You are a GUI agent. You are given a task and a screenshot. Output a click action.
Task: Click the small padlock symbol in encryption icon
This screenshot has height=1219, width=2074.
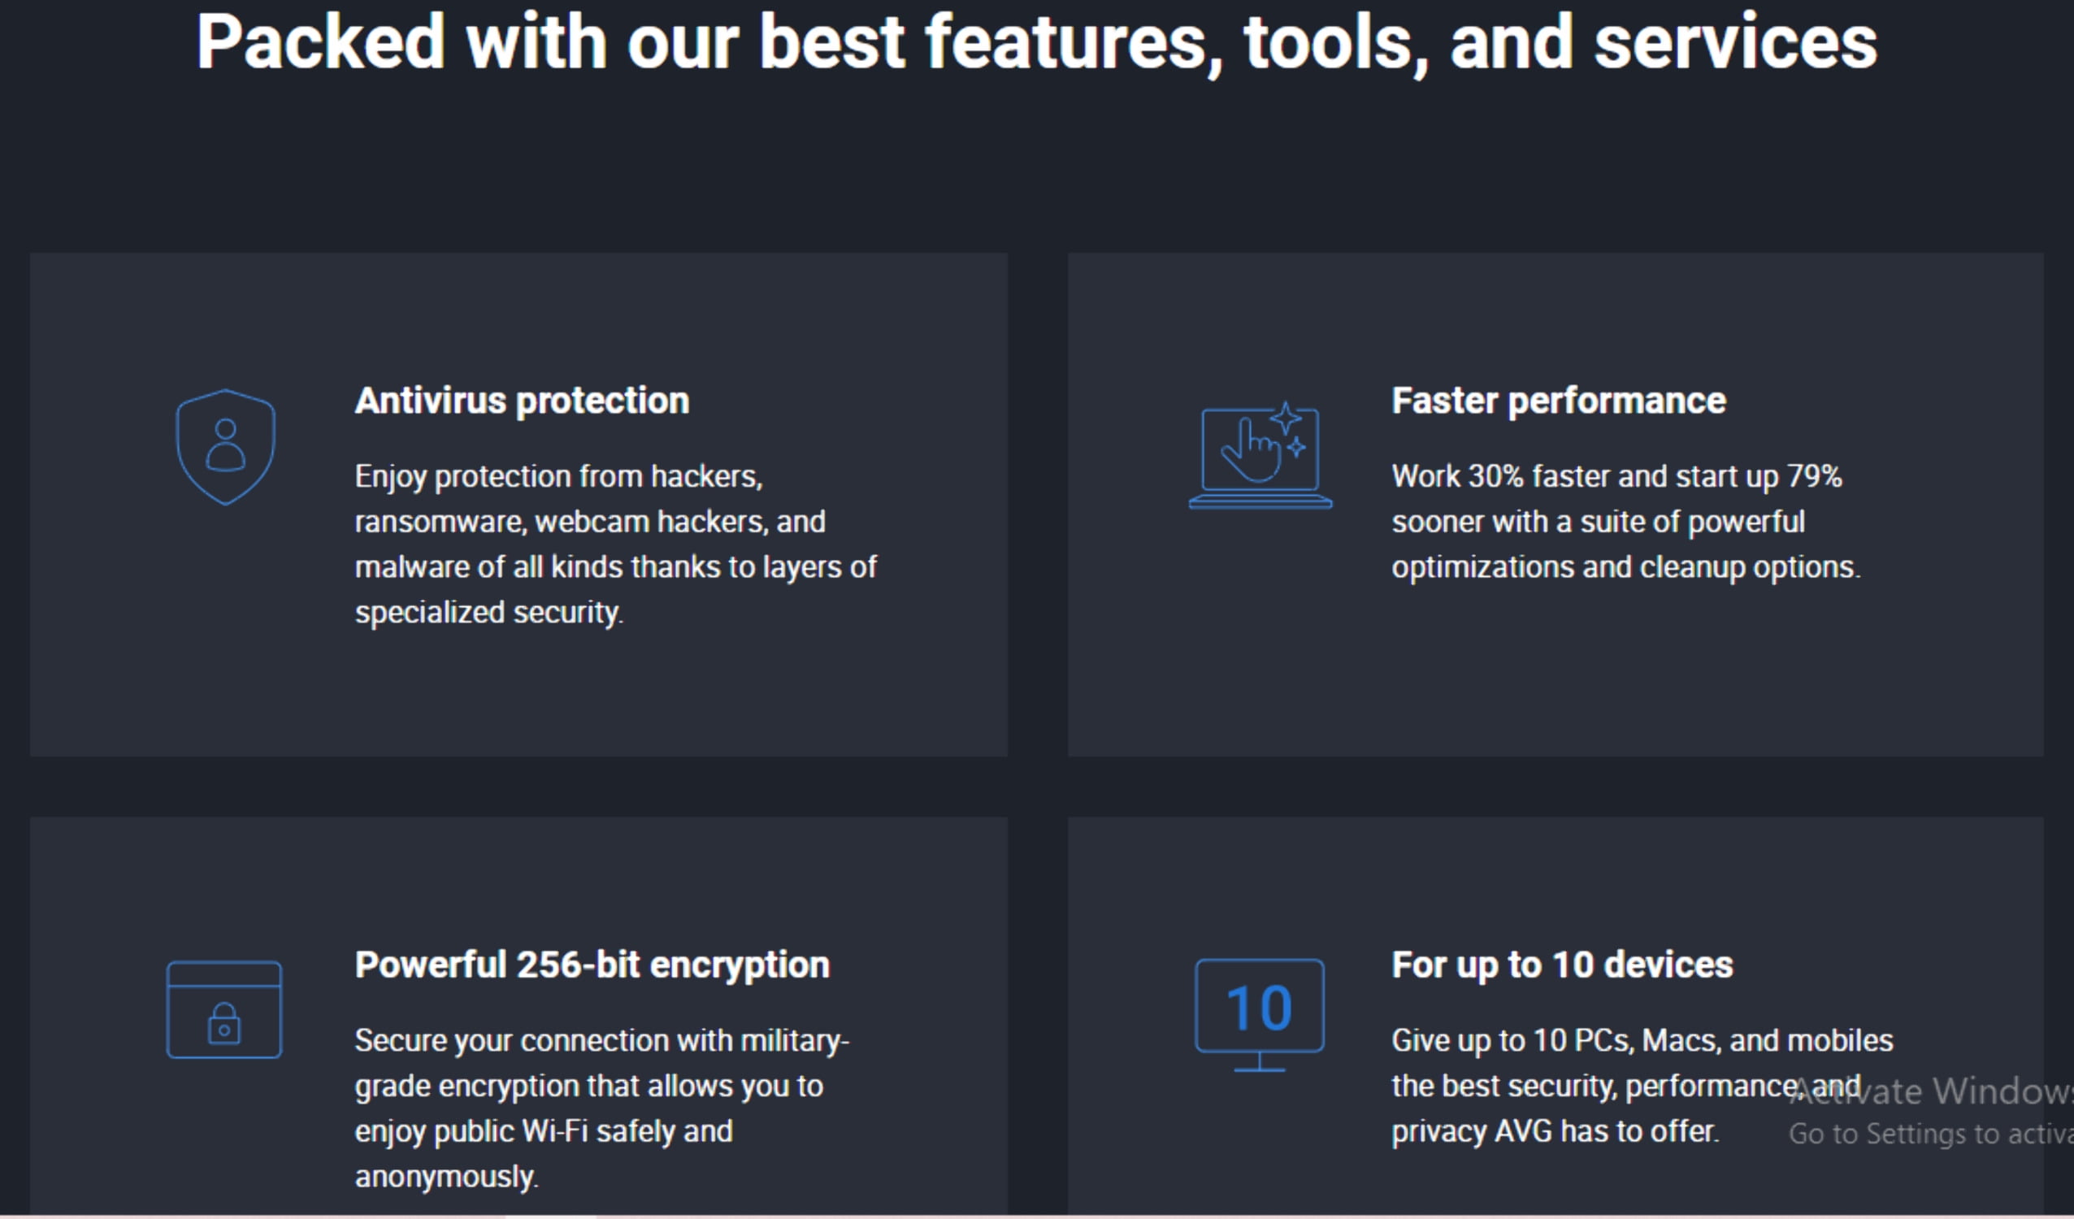pos(223,1023)
